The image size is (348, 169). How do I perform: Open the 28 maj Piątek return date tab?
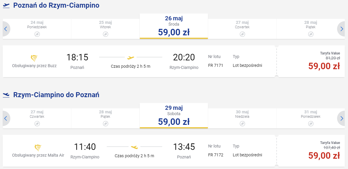point(105,118)
